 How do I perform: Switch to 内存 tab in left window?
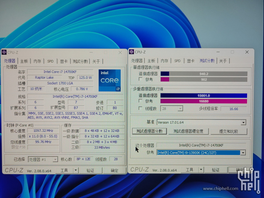click(x=37, y=61)
